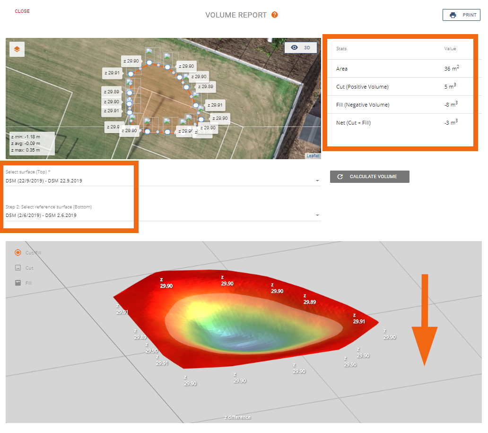Select the DSM 2.6.2019 bottom surface field
Screen dimensions: 488x433
pos(163,216)
